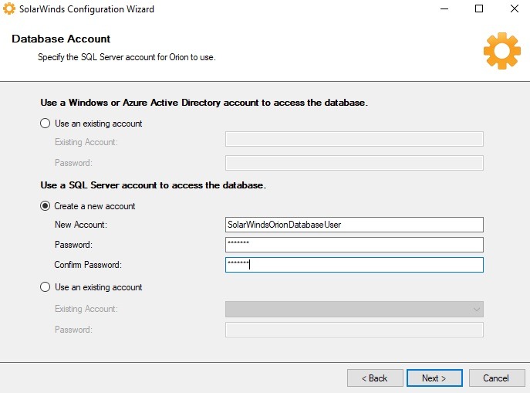
Task: Minimize the Configuration Wizard window
Action: click(444, 9)
